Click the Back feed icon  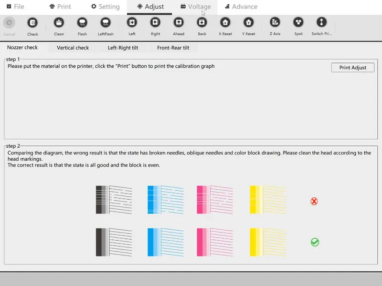202,22
